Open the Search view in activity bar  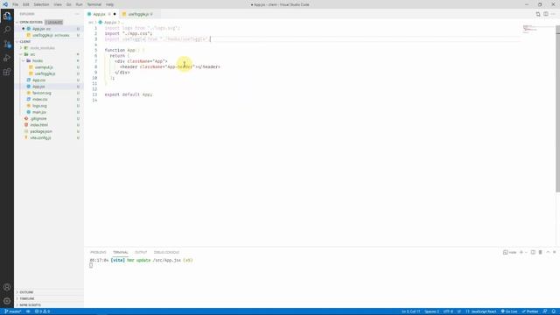(x=7, y=30)
